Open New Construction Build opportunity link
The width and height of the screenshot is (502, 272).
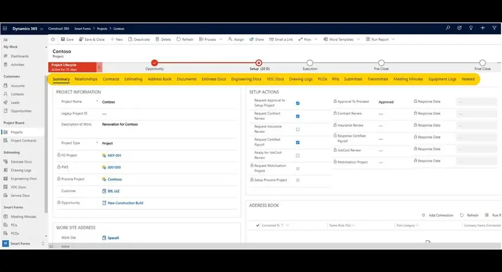[125, 203]
